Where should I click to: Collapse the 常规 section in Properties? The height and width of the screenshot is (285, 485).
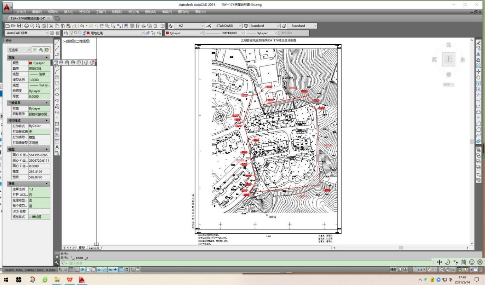pos(46,57)
